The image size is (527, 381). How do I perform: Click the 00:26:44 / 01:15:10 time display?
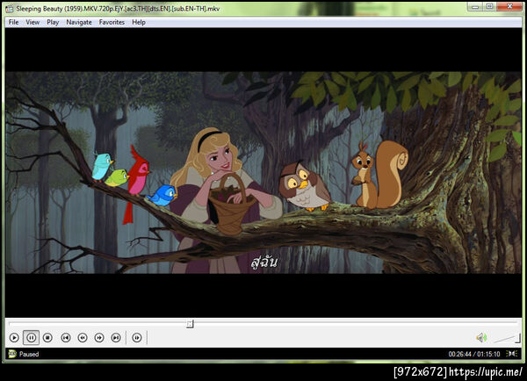[x=474, y=354]
